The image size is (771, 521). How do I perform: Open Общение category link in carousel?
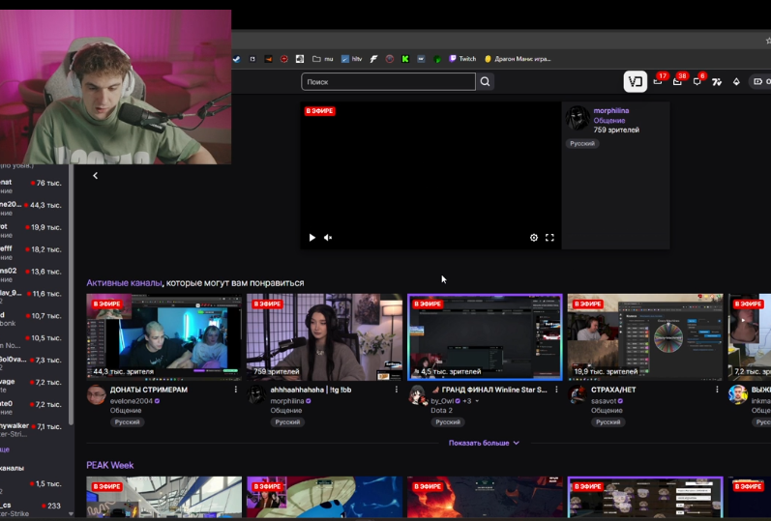(609, 121)
